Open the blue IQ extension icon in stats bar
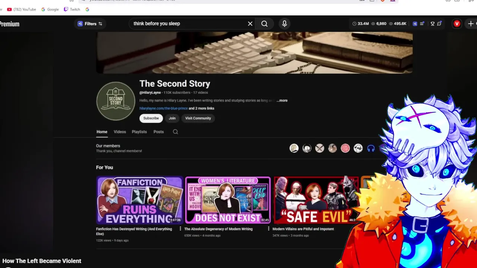 pos(415,23)
